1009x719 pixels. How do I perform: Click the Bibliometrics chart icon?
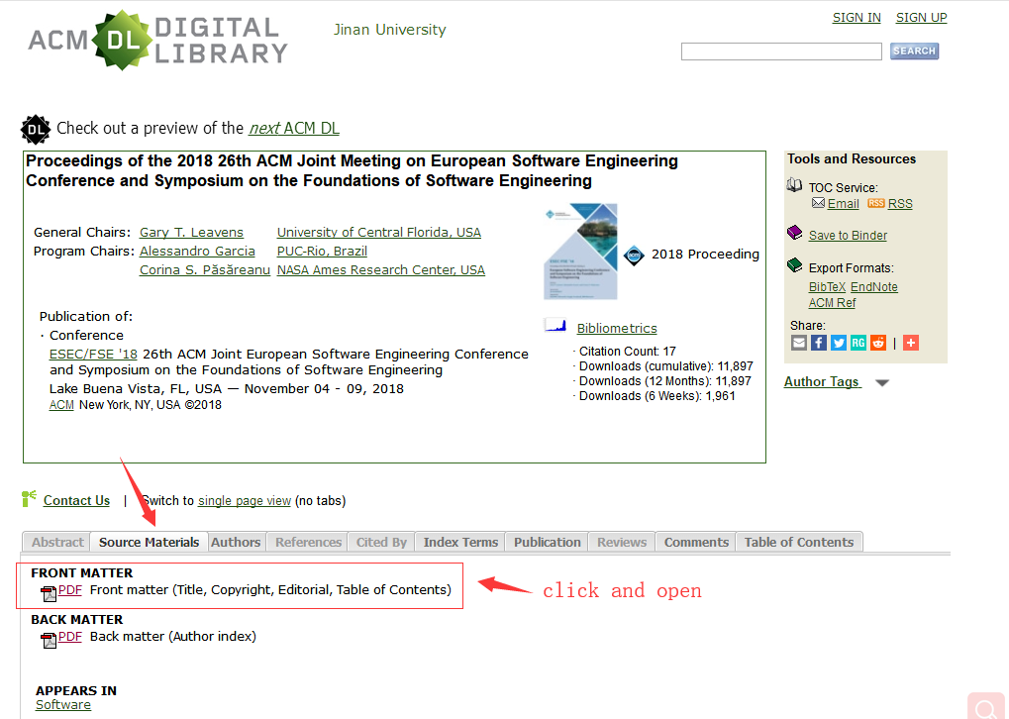555,325
